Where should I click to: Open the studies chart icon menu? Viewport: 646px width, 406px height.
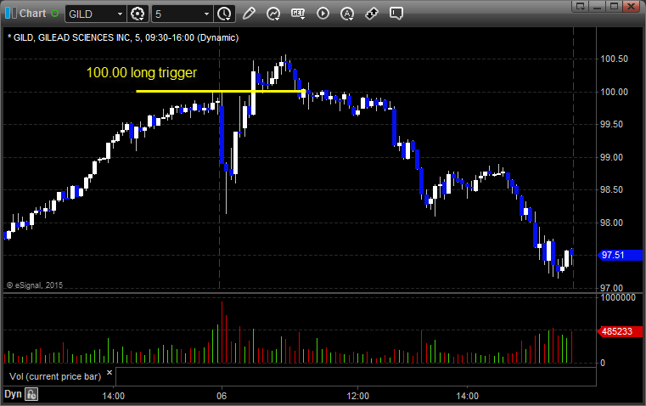point(272,14)
